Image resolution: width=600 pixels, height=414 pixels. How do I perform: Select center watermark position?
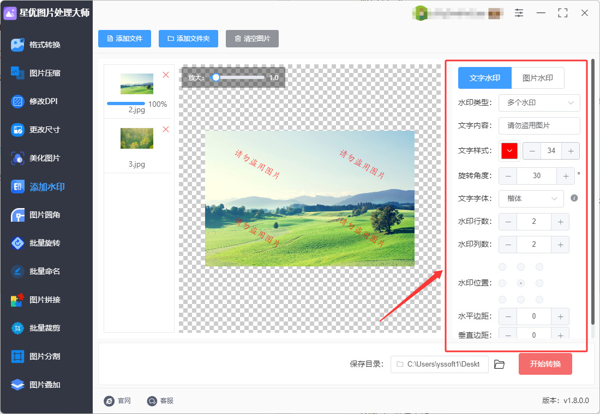coord(521,283)
